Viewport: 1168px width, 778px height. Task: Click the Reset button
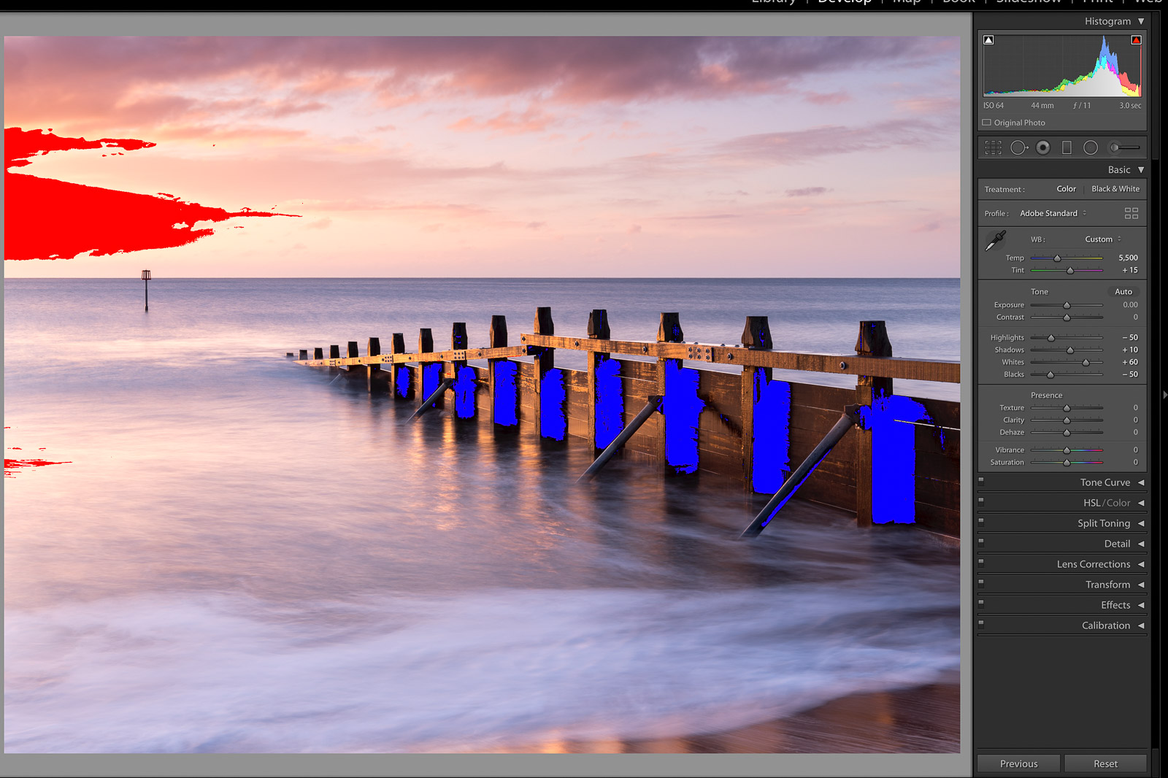[x=1105, y=763]
